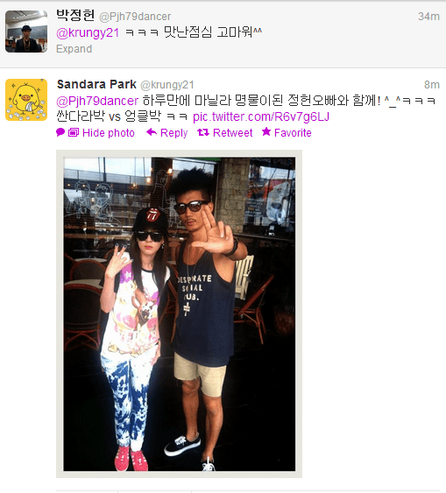Image resolution: width=446 pixels, height=493 pixels.
Task: Click the Sandara Park display name
Action: click(96, 84)
